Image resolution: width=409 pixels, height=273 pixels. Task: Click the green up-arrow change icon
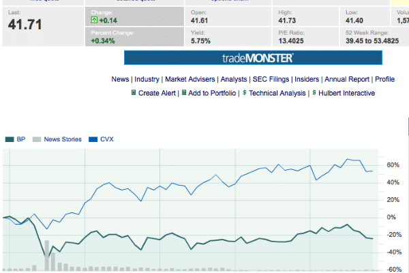pos(94,20)
